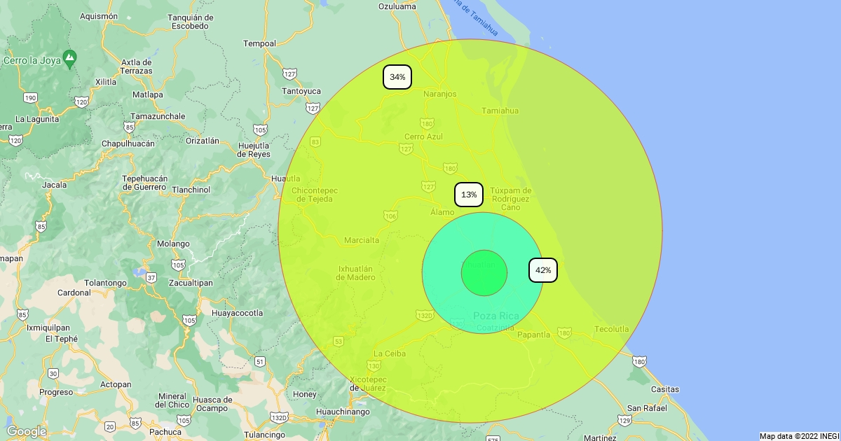Image resolution: width=841 pixels, height=441 pixels.
Task: Click the Aquismón label
Action: (99, 15)
